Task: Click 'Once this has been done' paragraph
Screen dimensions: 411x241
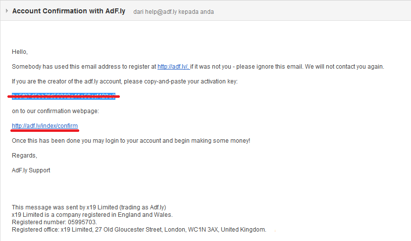Action: point(131,141)
